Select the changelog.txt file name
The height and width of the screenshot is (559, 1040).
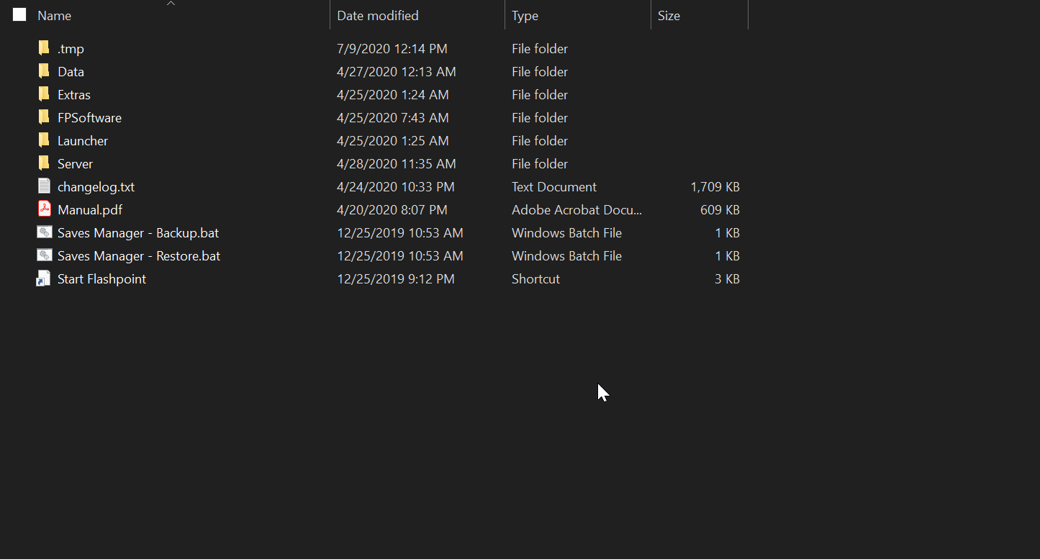pyautogui.click(x=96, y=186)
